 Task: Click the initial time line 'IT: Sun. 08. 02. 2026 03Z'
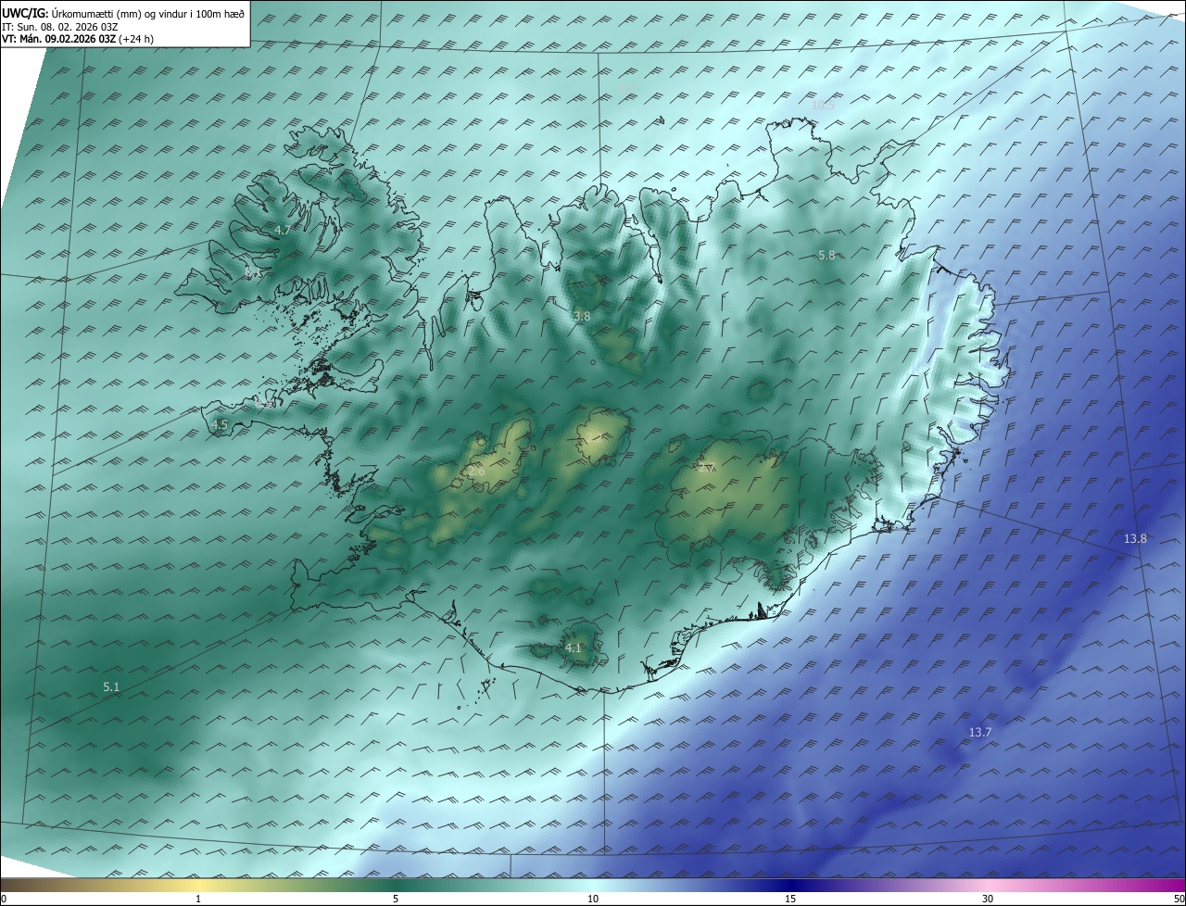coord(60,27)
